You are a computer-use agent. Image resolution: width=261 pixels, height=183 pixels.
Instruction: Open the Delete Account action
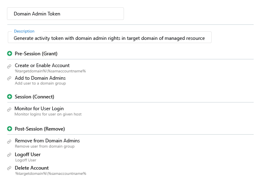coord(32,168)
